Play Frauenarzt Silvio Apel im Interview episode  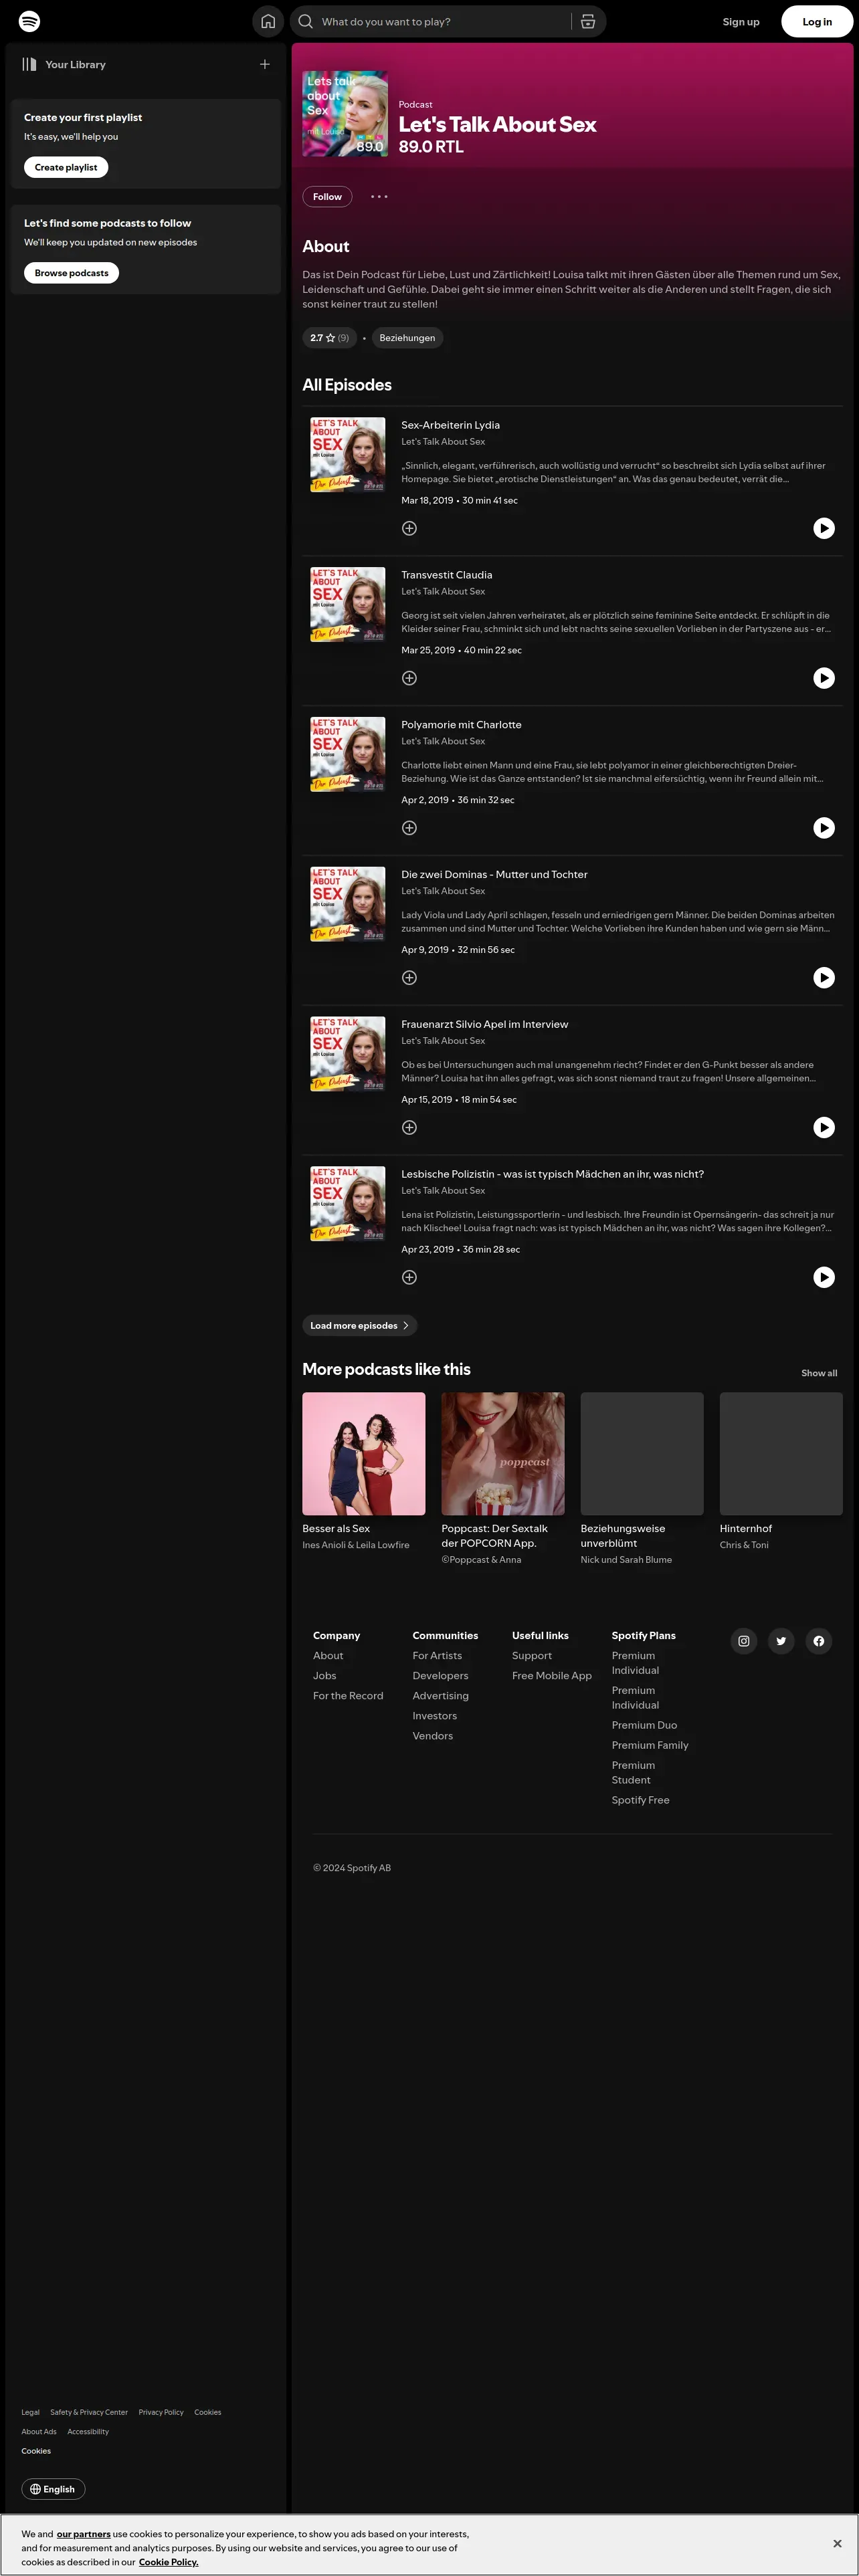824,1127
